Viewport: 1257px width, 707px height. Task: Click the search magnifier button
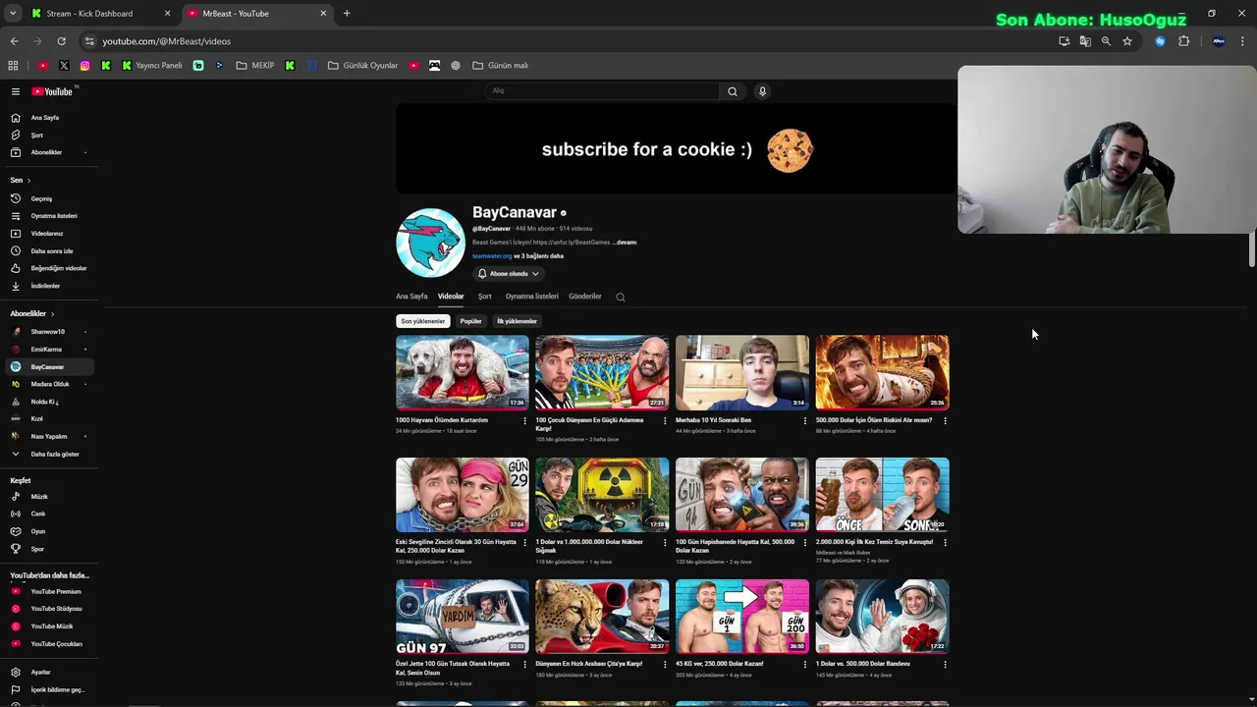(x=732, y=91)
